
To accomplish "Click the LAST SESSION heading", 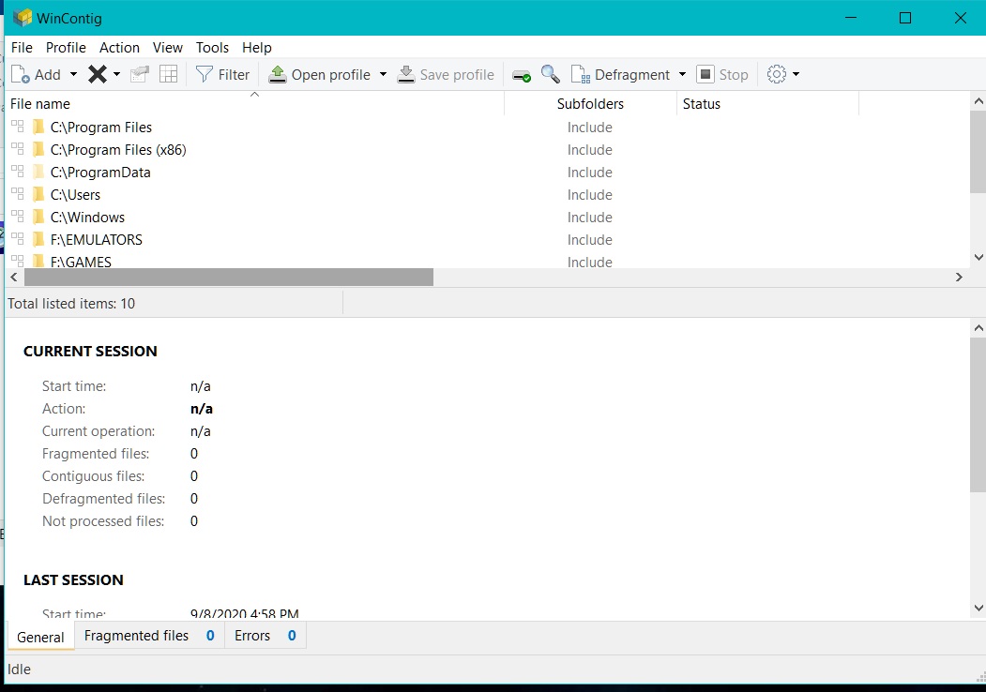I will tap(73, 580).
